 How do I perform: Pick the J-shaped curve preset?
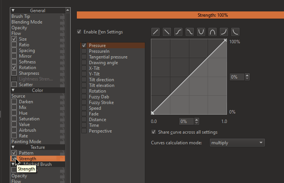tap(224, 32)
